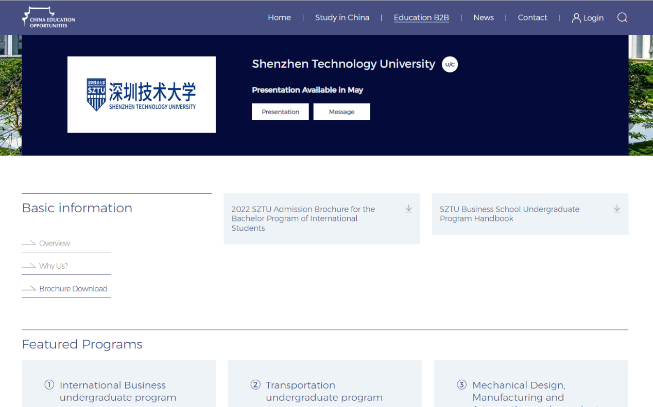653x407 pixels.
Task: Click the U/C badge next to university name
Action: 450,64
